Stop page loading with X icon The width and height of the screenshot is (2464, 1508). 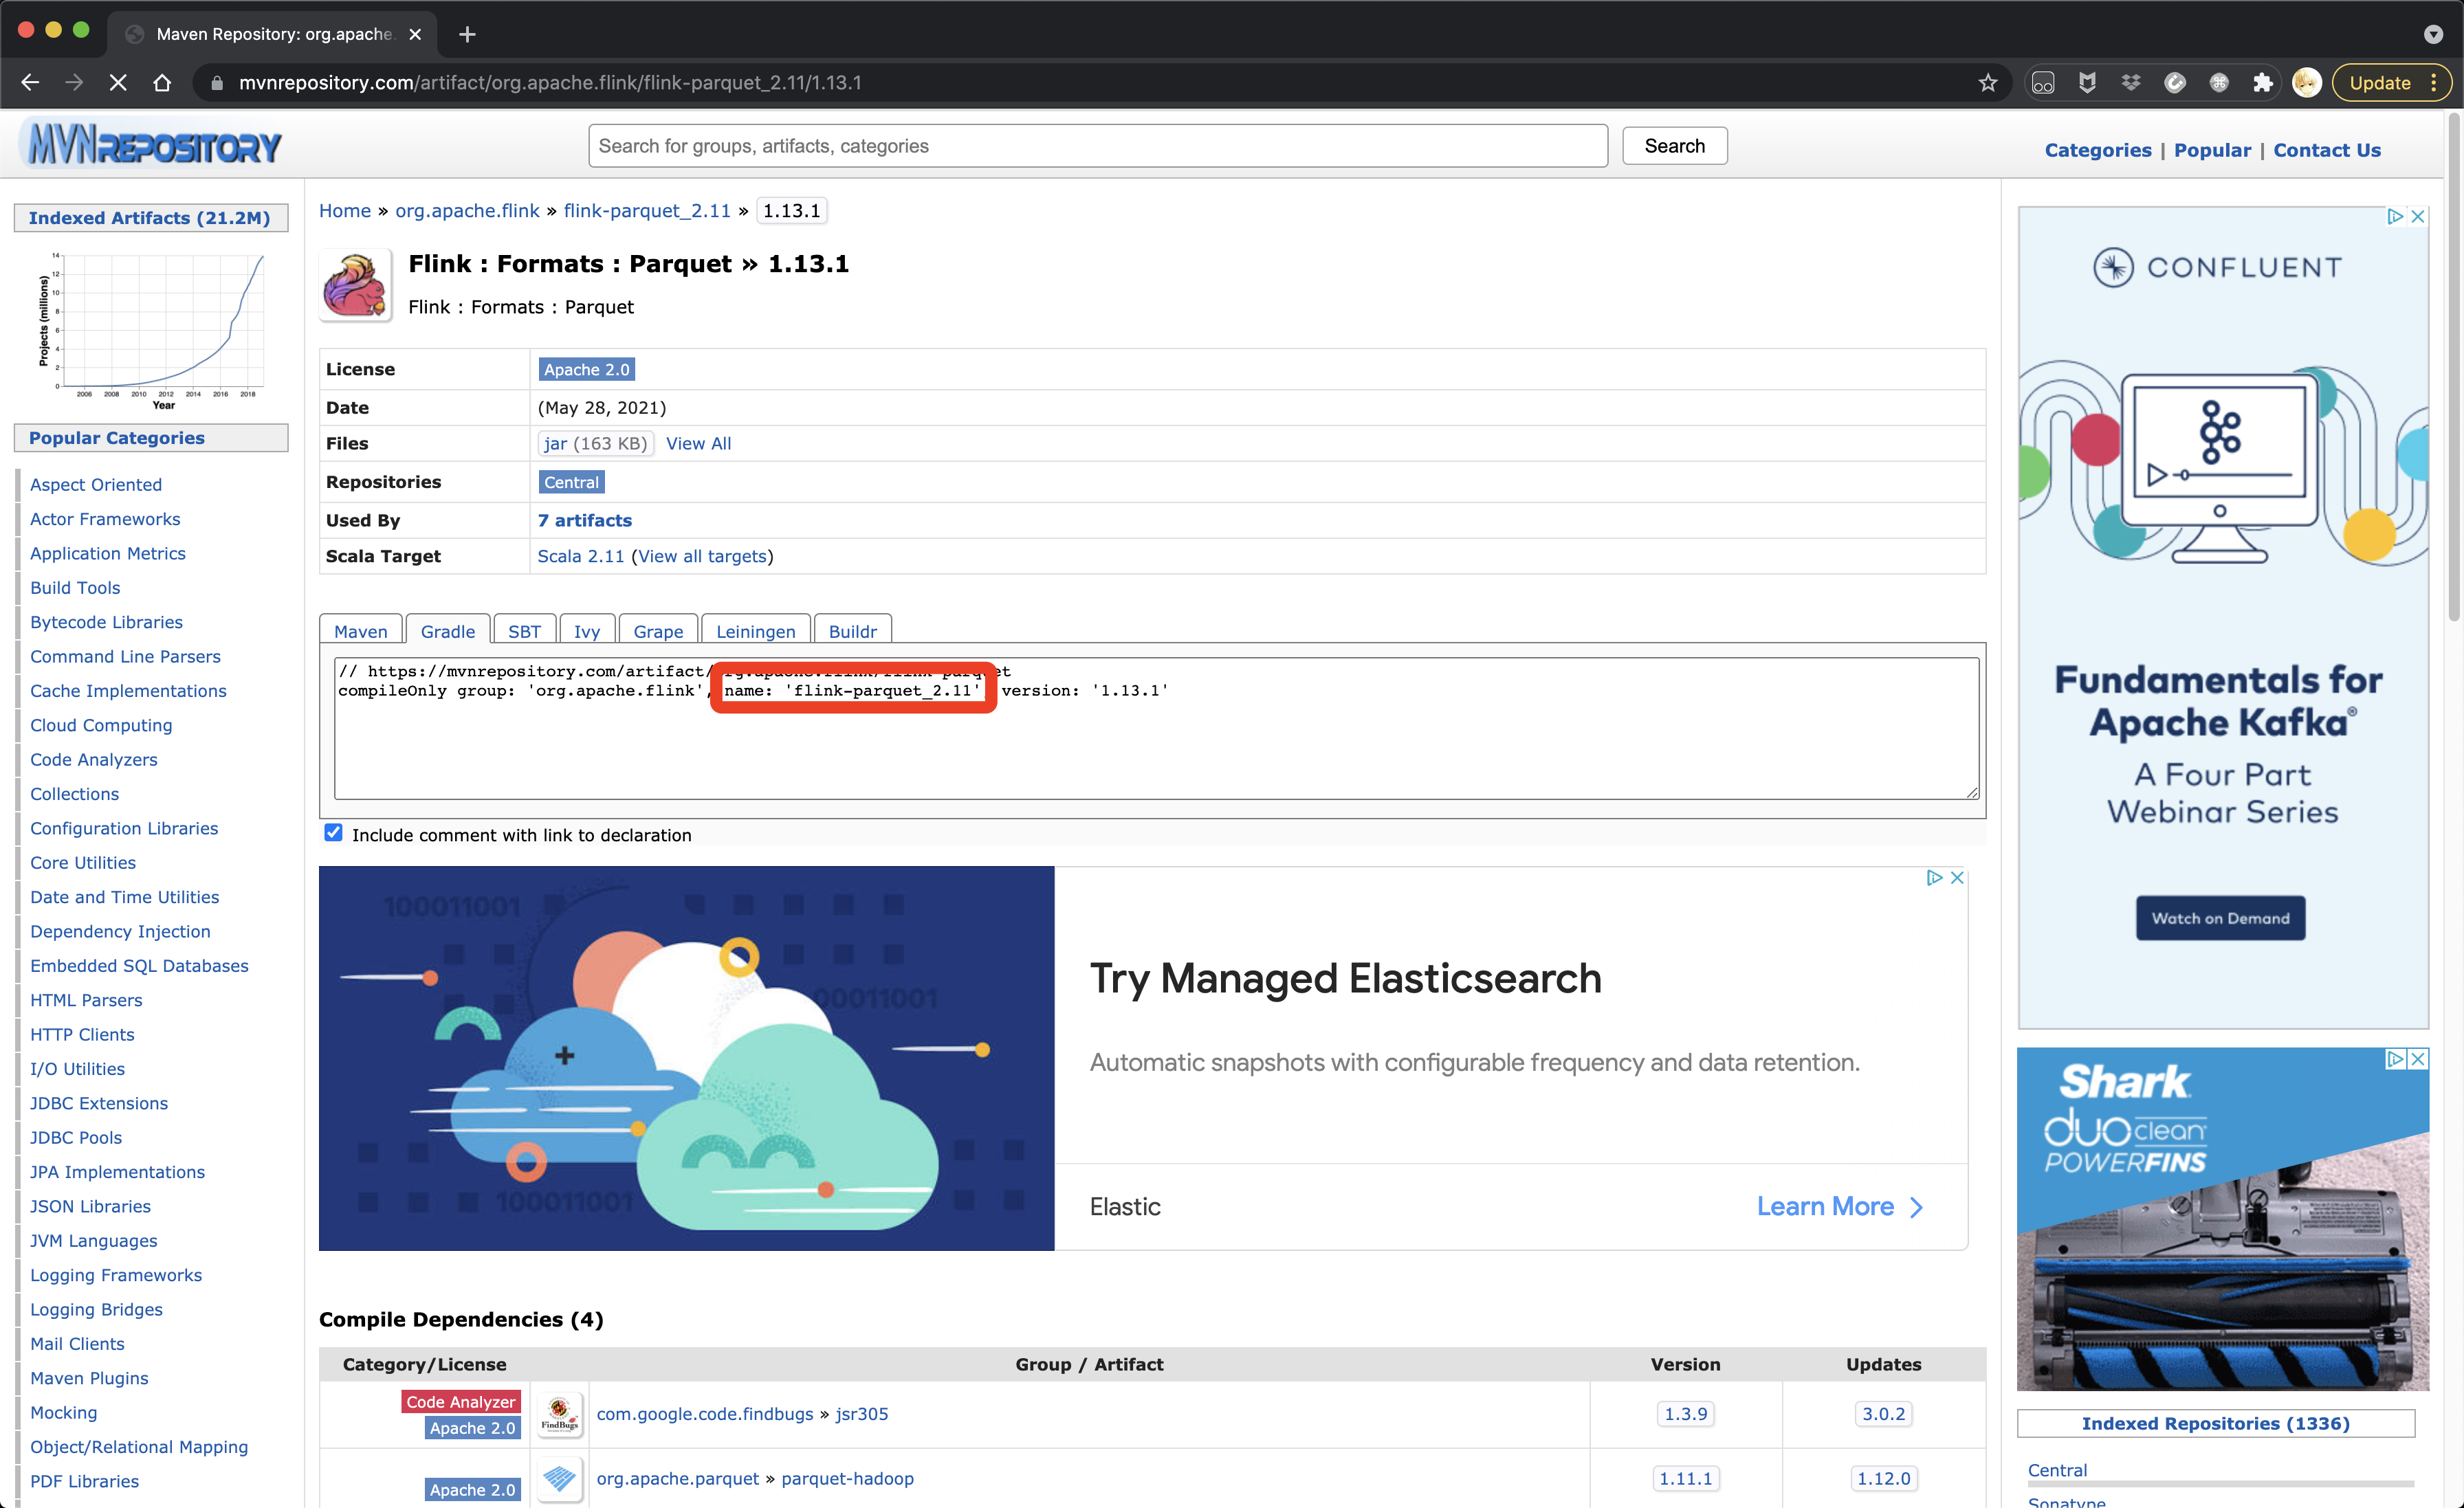[x=118, y=83]
